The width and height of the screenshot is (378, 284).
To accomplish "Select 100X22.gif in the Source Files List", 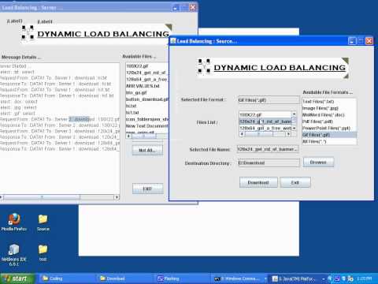I will tap(265, 114).
